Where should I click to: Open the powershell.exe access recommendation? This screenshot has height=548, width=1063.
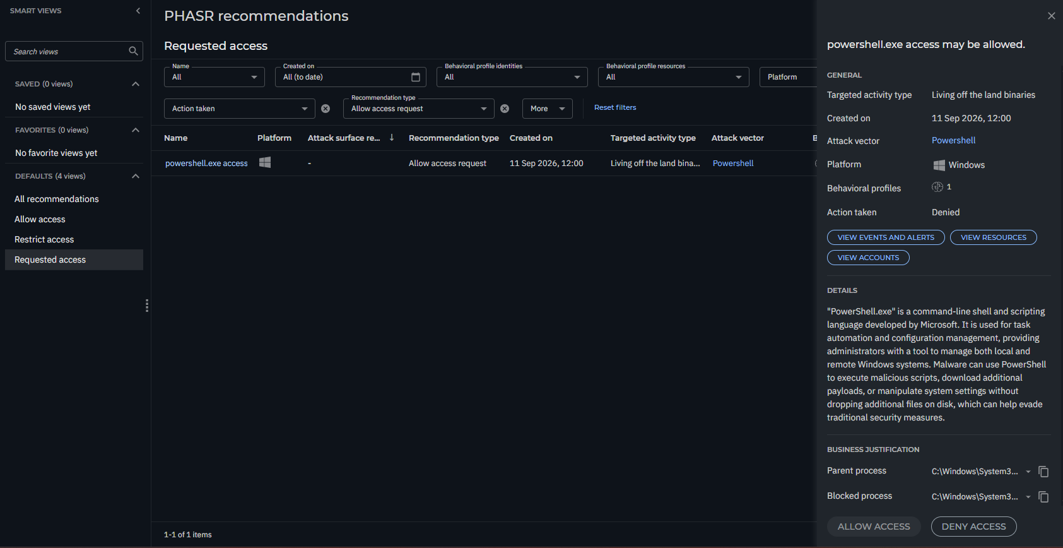coord(206,163)
